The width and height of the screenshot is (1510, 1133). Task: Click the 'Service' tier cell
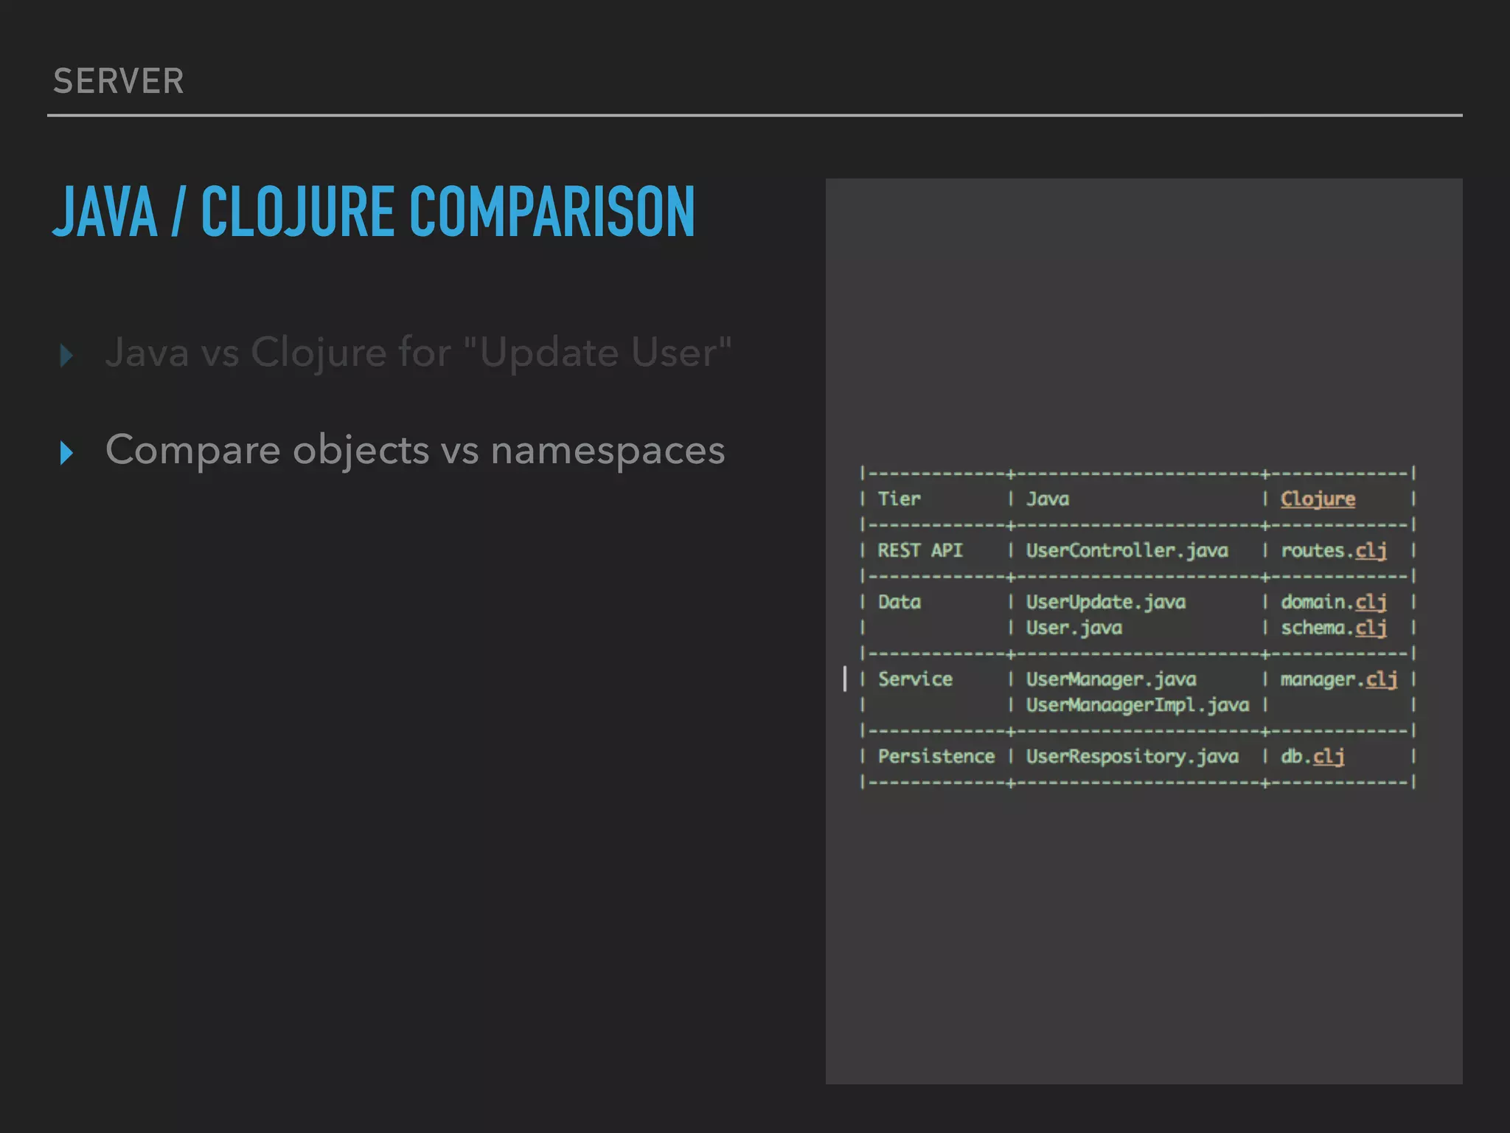pyautogui.click(x=915, y=679)
